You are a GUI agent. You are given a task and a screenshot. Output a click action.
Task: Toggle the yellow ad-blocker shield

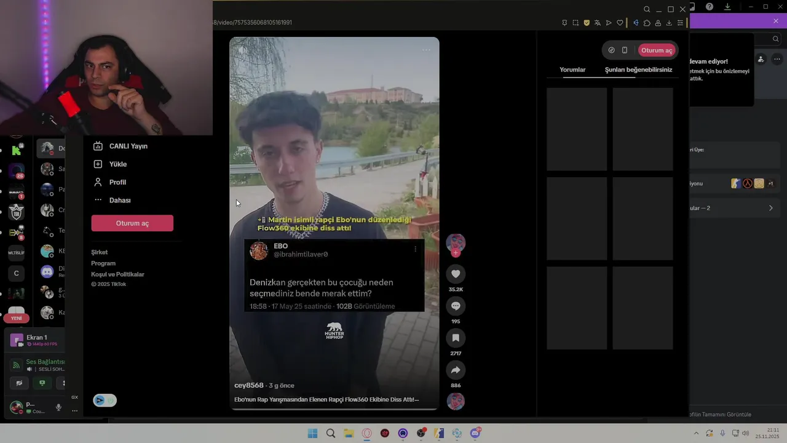click(587, 23)
